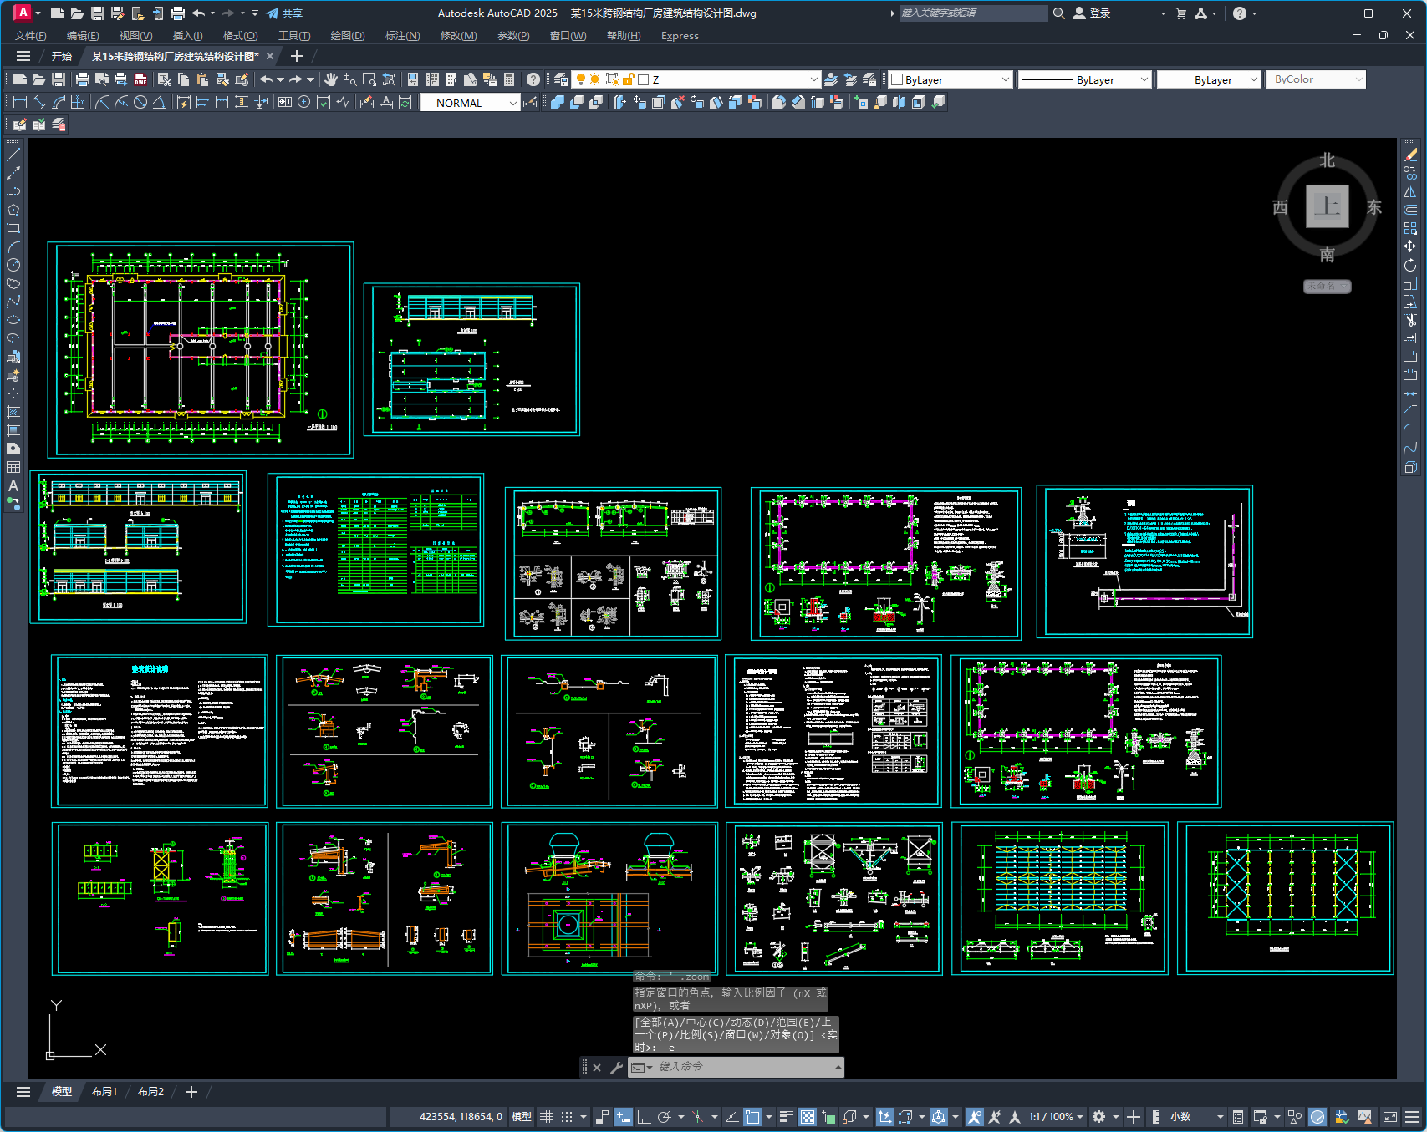The width and height of the screenshot is (1427, 1132).
Task: Open the ByLayer color dropdown
Action: [x=1005, y=79]
